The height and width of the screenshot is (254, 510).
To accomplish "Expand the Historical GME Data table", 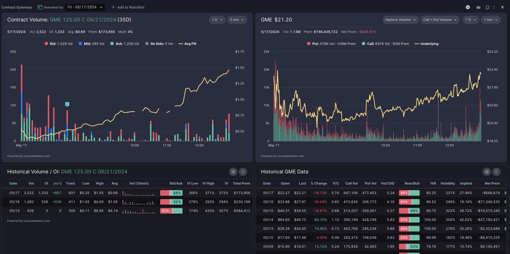I will 496,172.
